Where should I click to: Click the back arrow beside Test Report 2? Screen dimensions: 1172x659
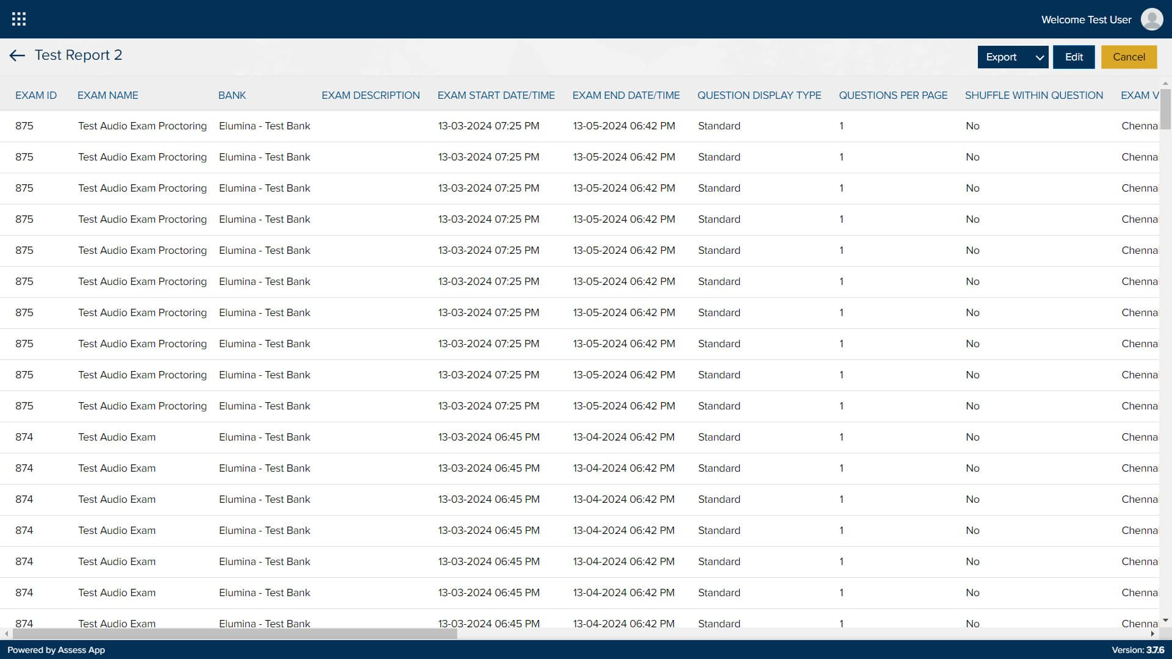click(x=17, y=56)
